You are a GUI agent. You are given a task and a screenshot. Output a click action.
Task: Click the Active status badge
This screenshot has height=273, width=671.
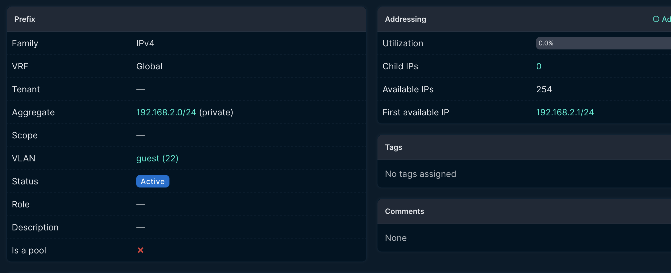[x=153, y=181]
